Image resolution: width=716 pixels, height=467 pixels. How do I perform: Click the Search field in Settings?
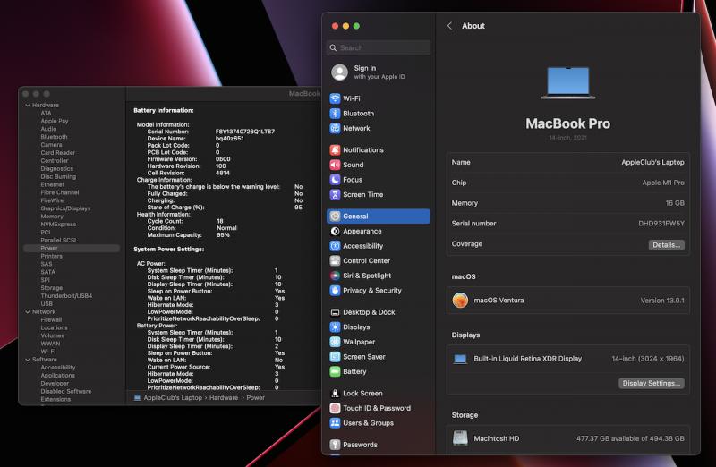click(379, 48)
